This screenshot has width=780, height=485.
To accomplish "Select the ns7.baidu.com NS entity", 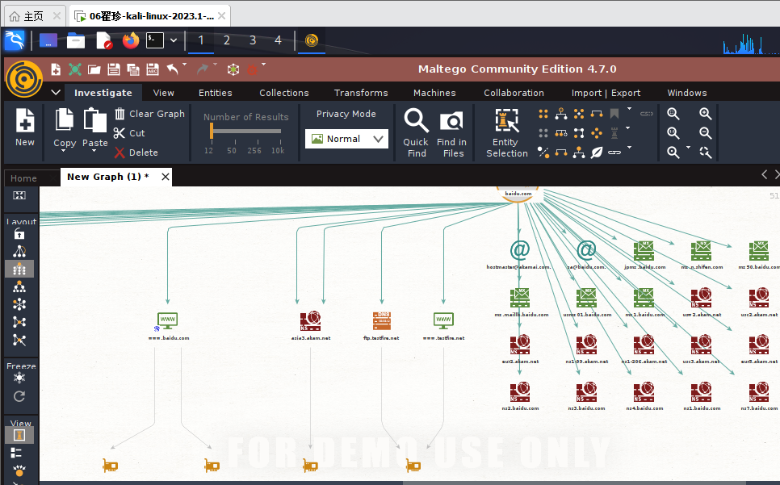I will click(x=759, y=396).
